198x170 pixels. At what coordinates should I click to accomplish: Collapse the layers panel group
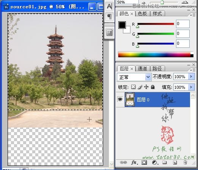point(189,65)
